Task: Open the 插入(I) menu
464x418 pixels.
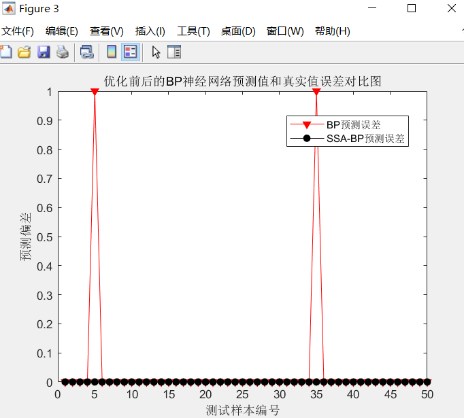Action: pos(150,31)
